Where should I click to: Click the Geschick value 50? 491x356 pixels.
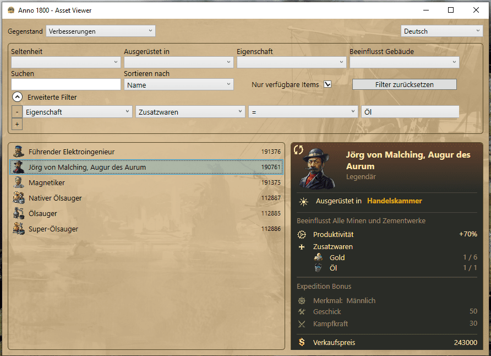(x=473, y=311)
